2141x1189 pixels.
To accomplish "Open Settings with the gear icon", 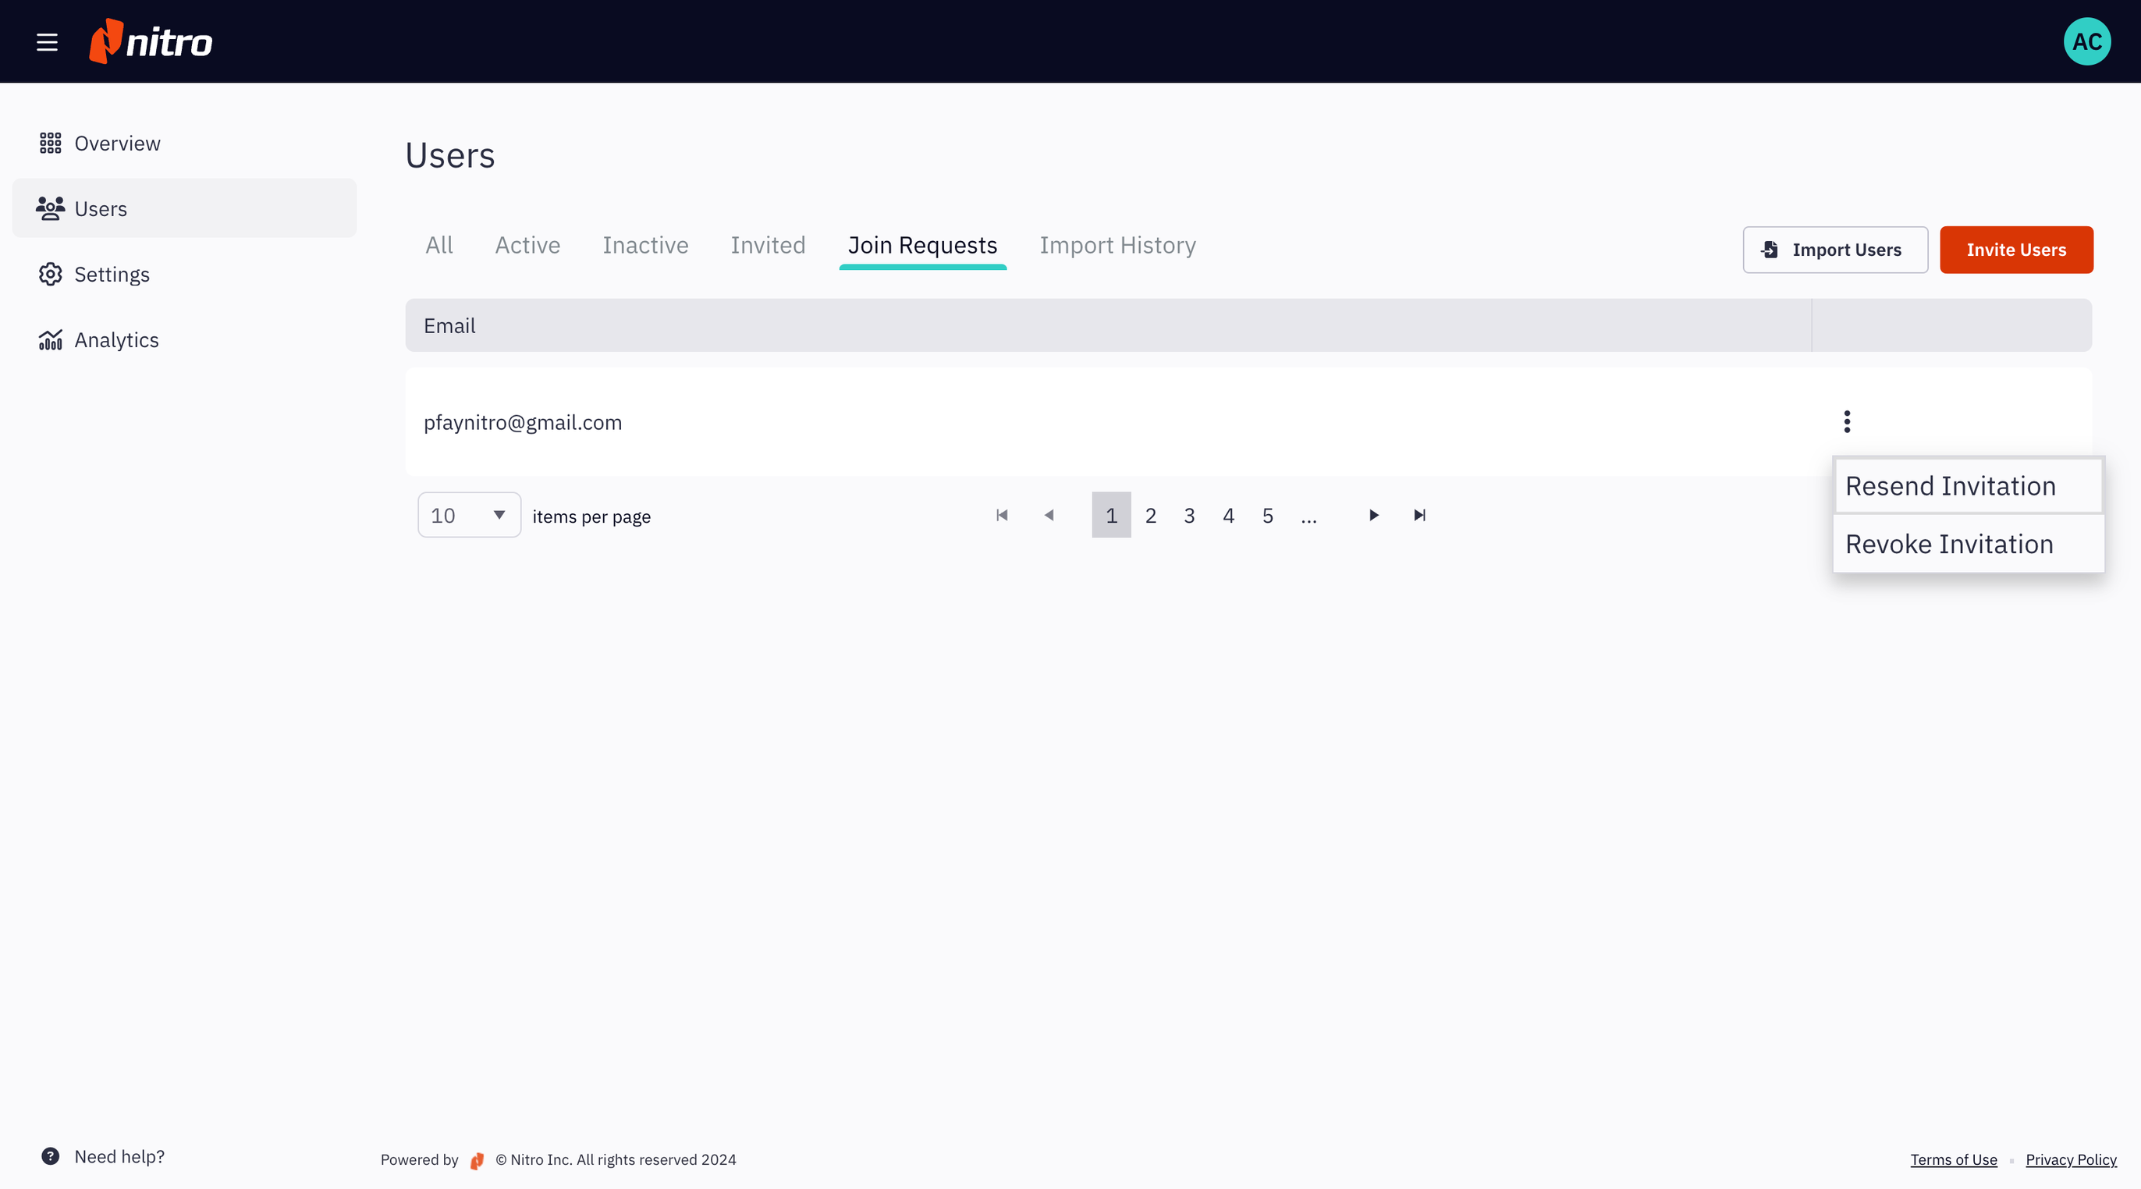I will [50, 274].
